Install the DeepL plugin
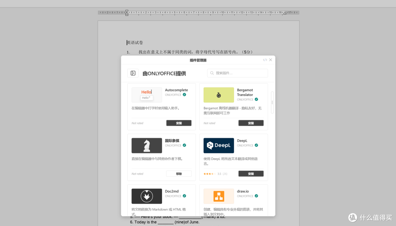 click(x=251, y=174)
